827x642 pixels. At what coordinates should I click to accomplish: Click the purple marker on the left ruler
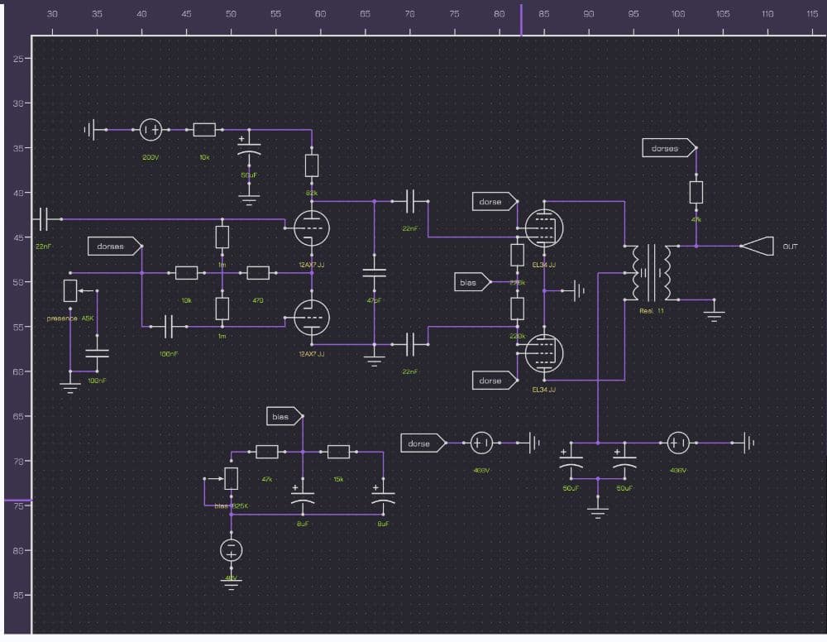(18, 500)
